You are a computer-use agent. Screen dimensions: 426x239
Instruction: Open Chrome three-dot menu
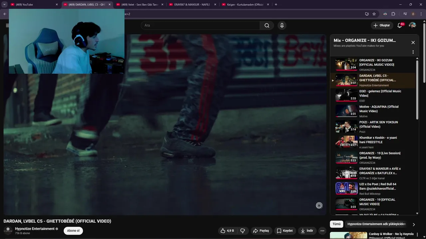click(x=421, y=14)
